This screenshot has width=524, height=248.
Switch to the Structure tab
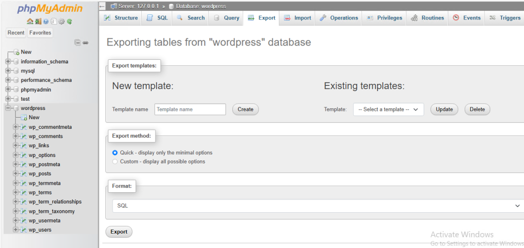coord(121,18)
